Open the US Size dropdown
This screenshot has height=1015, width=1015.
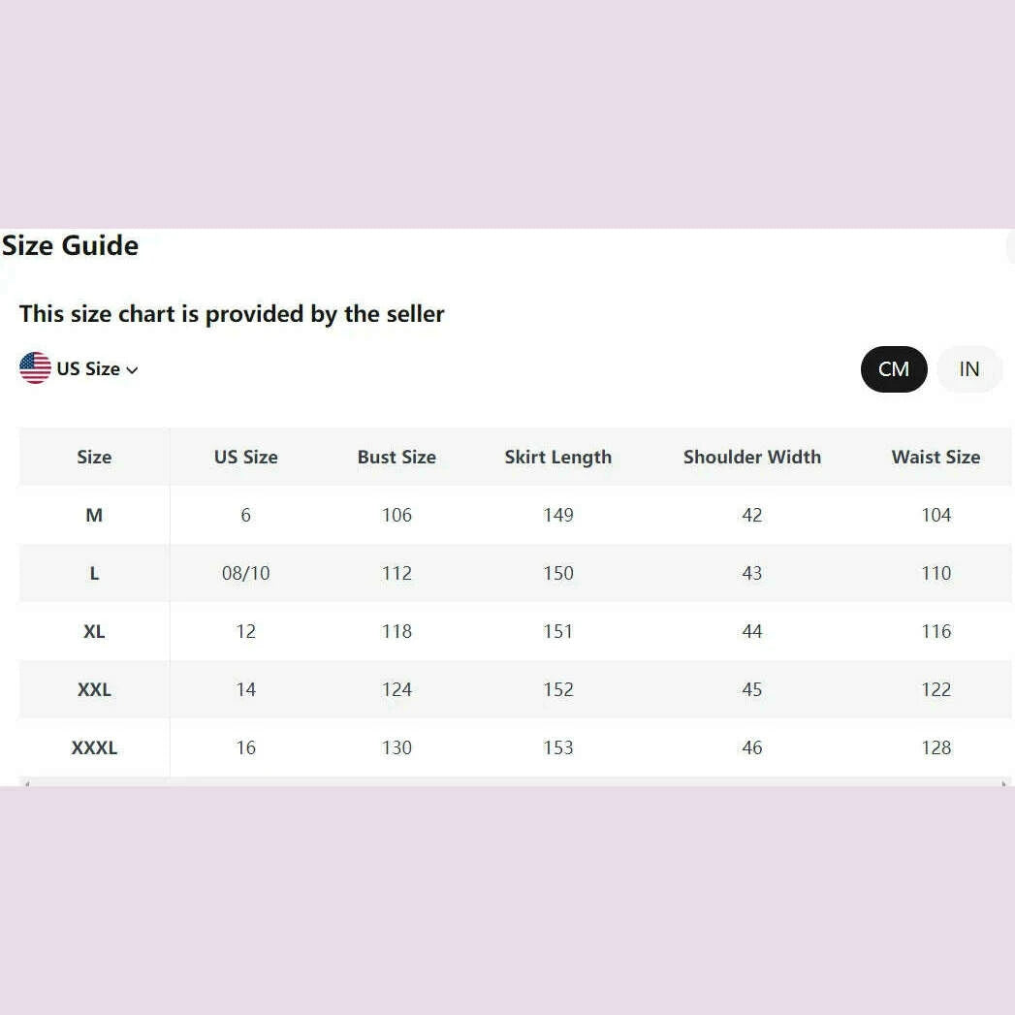pos(87,369)
